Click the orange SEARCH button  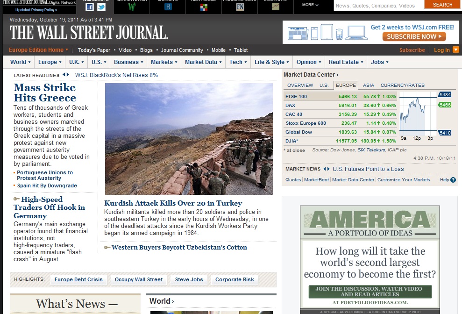(442, 4)
